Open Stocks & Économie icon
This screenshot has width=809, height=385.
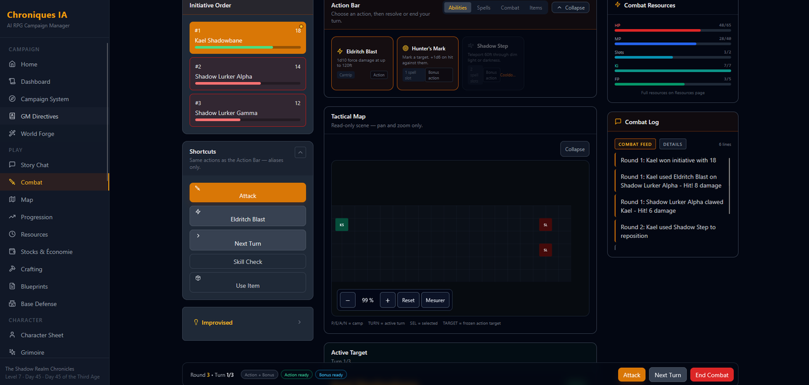point(13,252)
